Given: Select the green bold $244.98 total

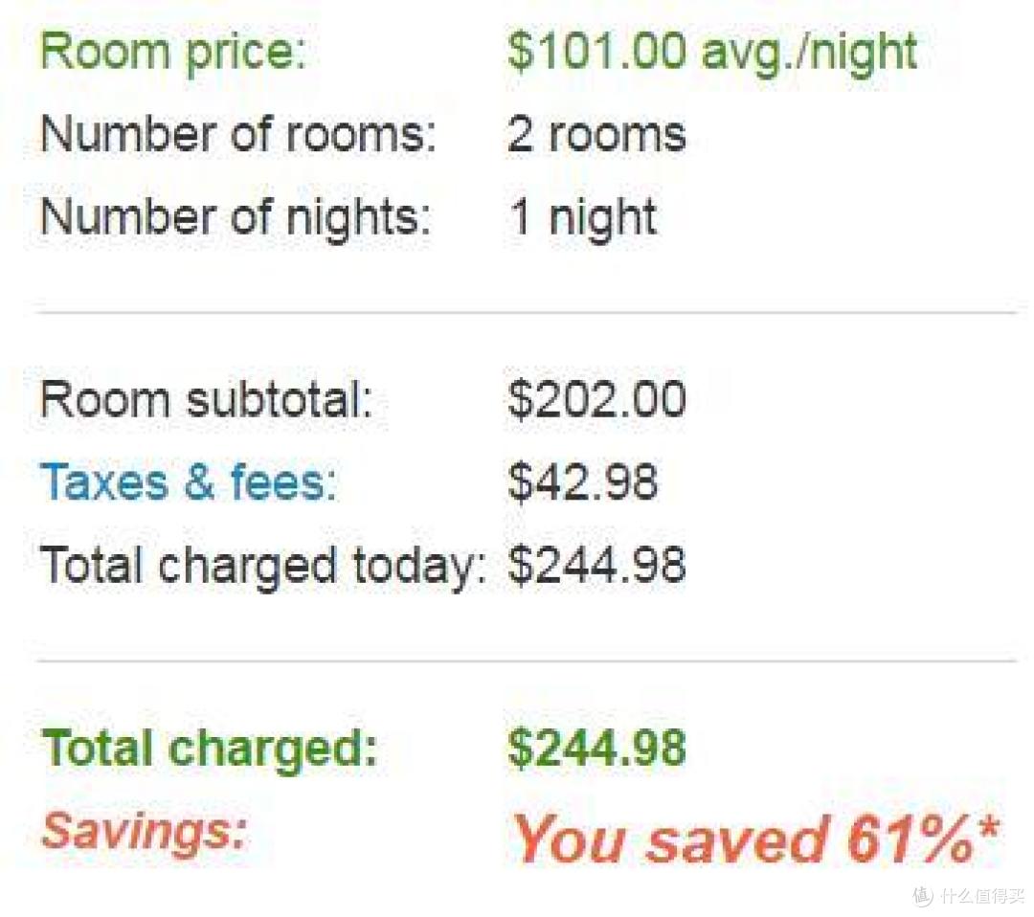Looking at the screenshot, I should (x=596, y=749).
